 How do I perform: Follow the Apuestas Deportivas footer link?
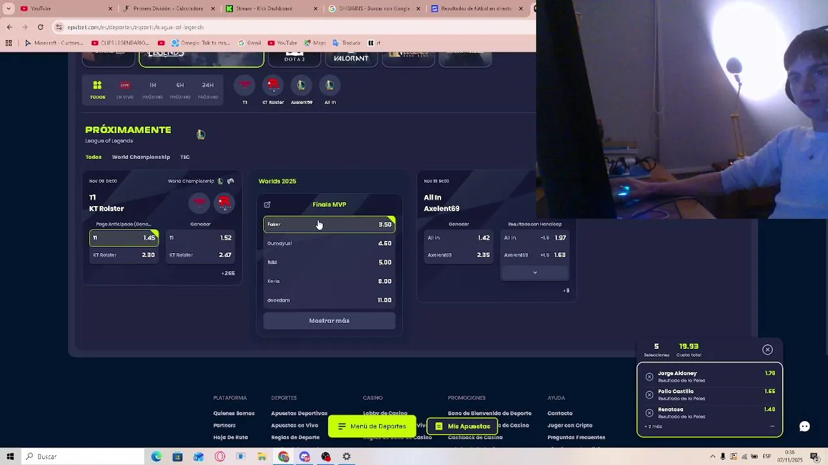[299, 413]
